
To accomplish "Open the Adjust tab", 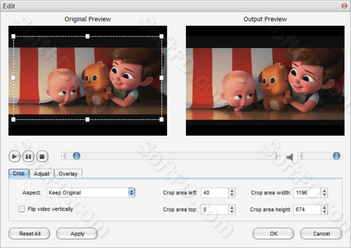I will pos(41,174).
